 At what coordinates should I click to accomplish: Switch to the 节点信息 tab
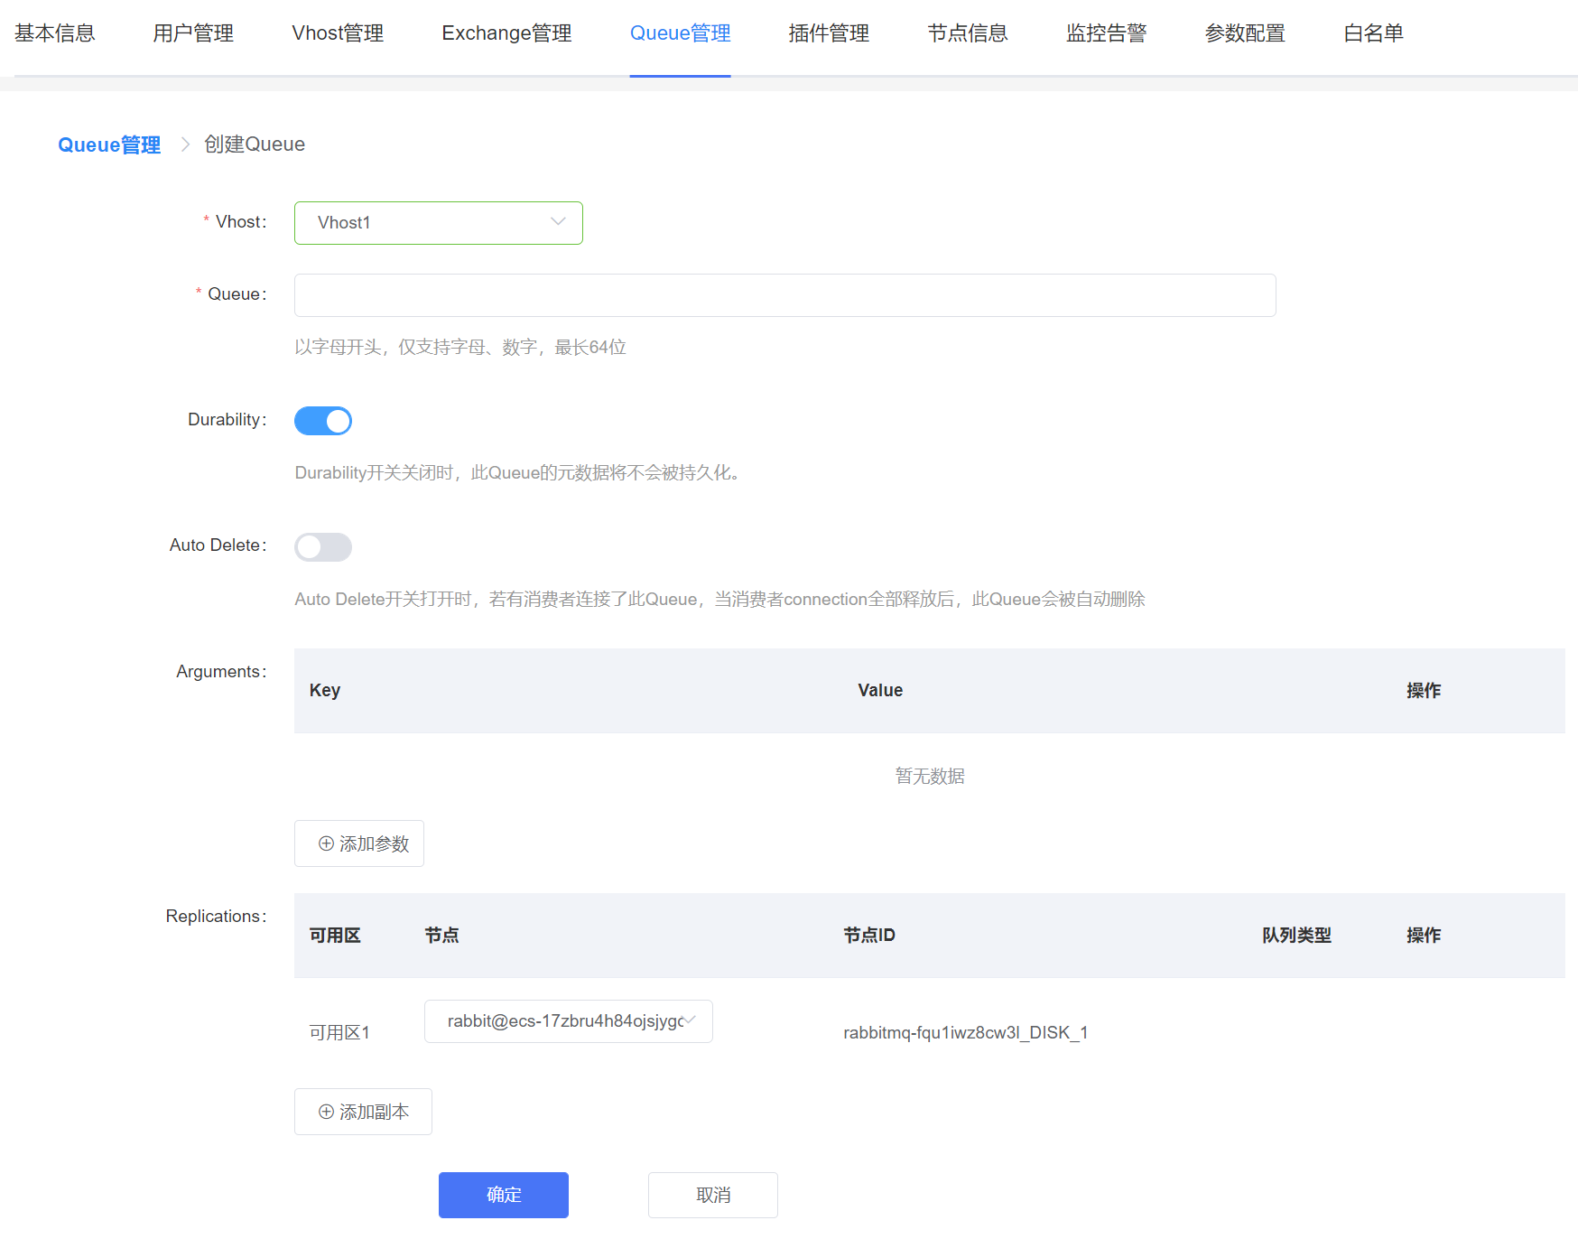tap(967, 33)
